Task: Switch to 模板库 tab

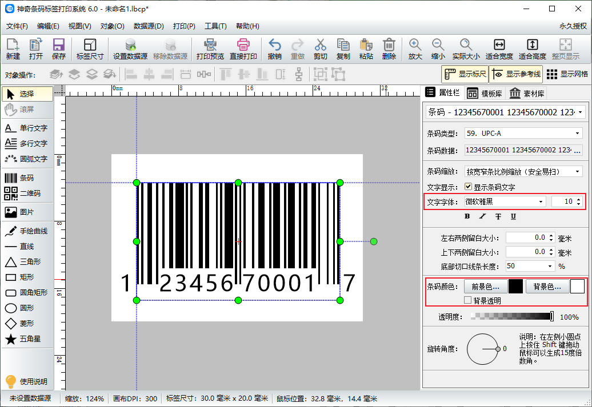Action: (x=485, y=93)
